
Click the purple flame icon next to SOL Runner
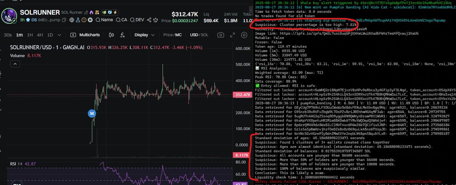[92, 13]
